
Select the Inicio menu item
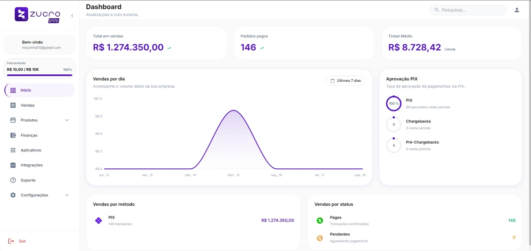[x=26, y=90]
